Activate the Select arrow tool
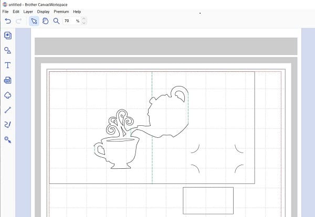The width and height of the screenshot is (315, 217). (34, 21)
